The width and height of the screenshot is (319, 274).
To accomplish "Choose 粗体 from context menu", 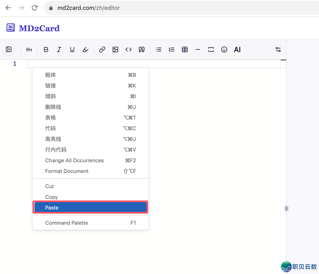I will (91, 75).
